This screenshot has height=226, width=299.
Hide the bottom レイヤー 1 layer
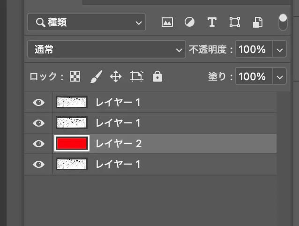[39, 164]
